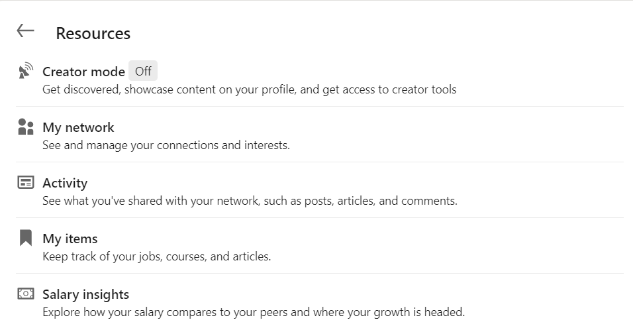The width and height of the screenshot is (633, 328).
Task: Click the Salary insights money icon
Action: coord(25,294)
